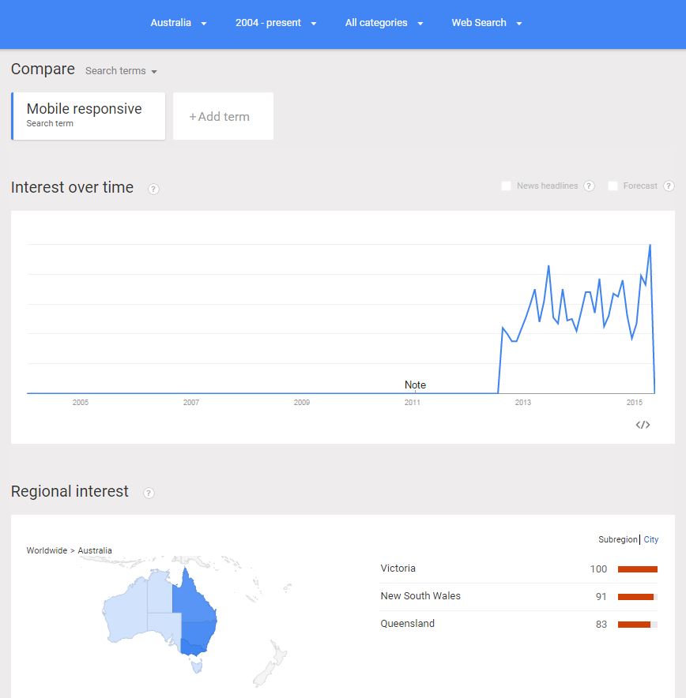
Task: Click the Note marker on the timeline
Action: pos(415,385)
